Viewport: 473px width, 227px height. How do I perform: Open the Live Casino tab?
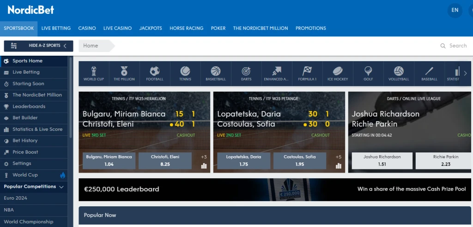click(118, 28)
